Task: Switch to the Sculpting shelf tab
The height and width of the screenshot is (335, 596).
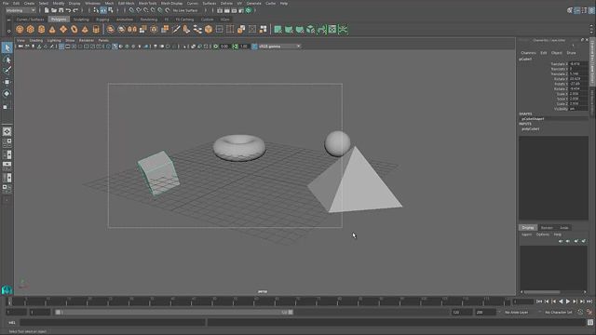Action: (x=81, y=20)
